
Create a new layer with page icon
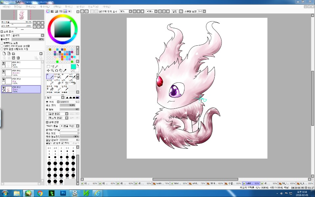click(x=4, y=54)
